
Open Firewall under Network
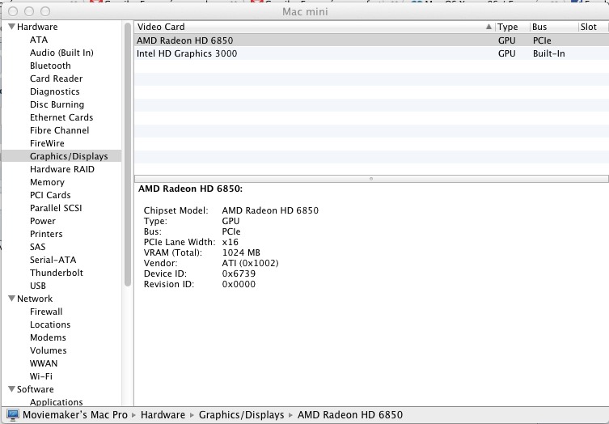click(46, 312)
